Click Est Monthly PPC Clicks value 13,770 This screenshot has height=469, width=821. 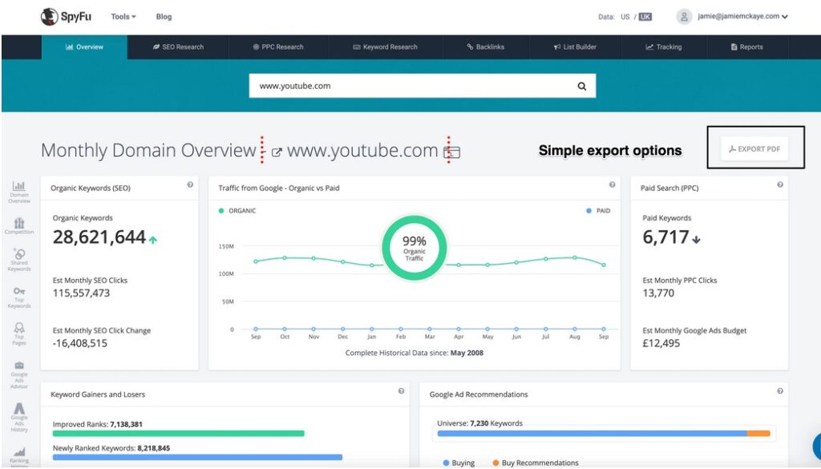(x=658, y=293)
